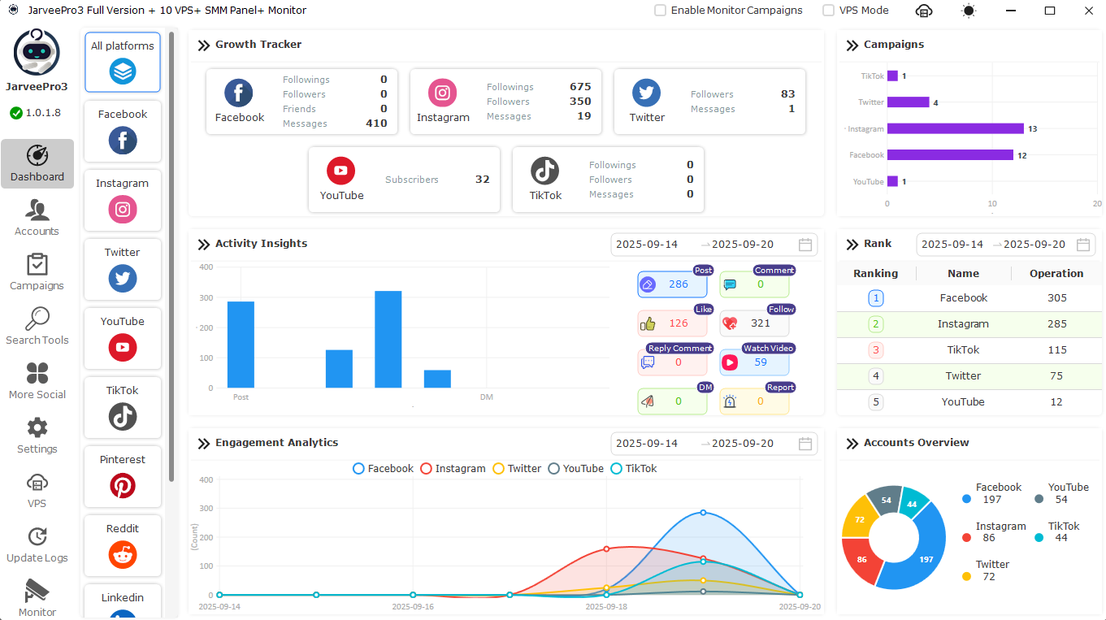The height and width of the screenshot is (620, 1106).
Task: Click the More Social icon
Action: pos(37,381)
